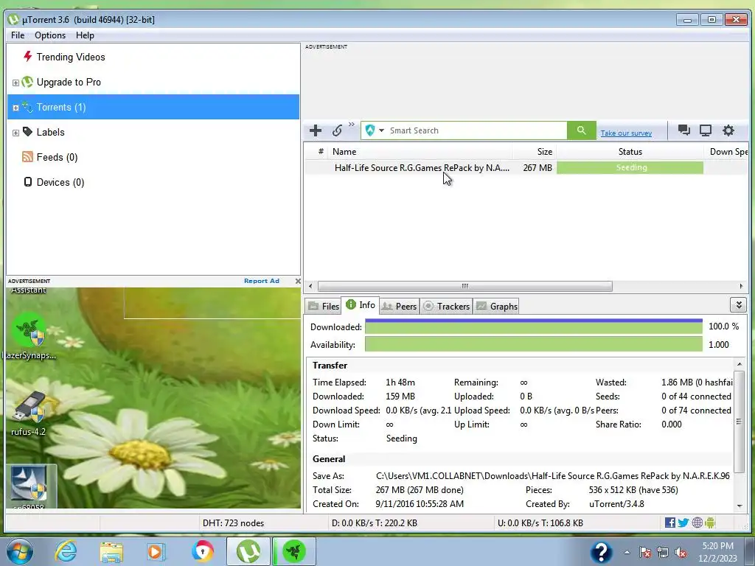Click the Trending Videos lightning icon
755x566 pixels.
click(27, 56)
